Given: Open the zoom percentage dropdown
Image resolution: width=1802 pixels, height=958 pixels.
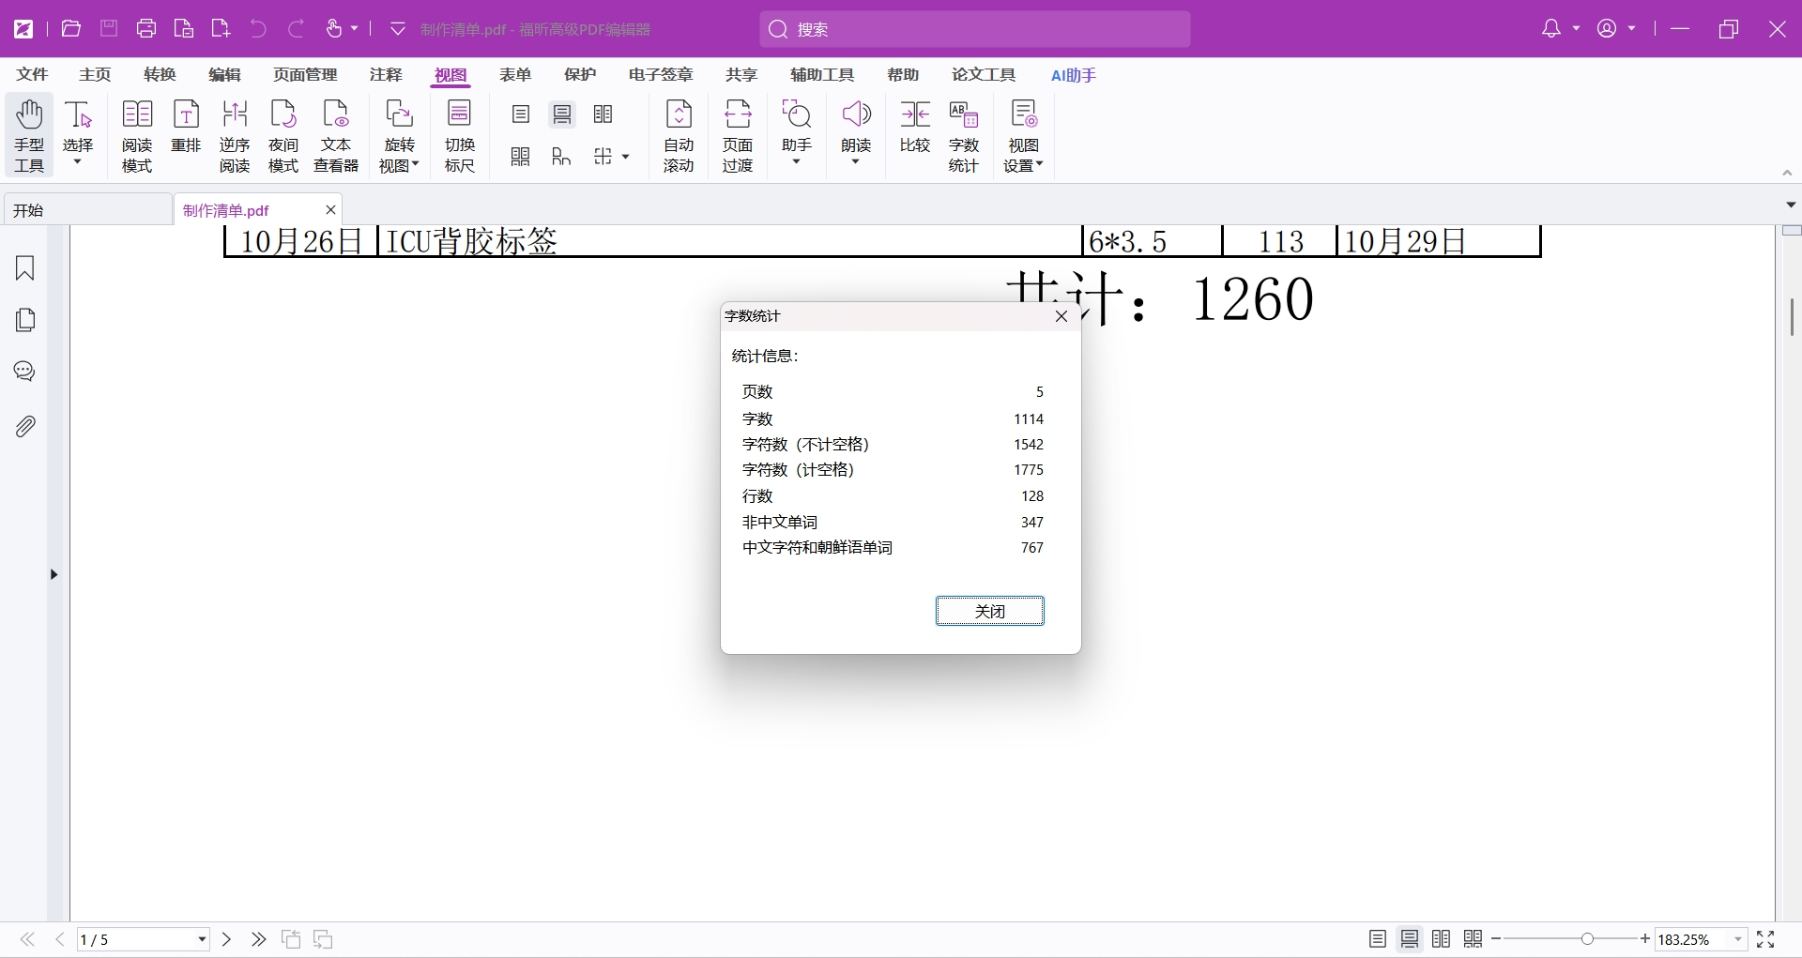Looking at the screenshot, I should point(1738,939).
